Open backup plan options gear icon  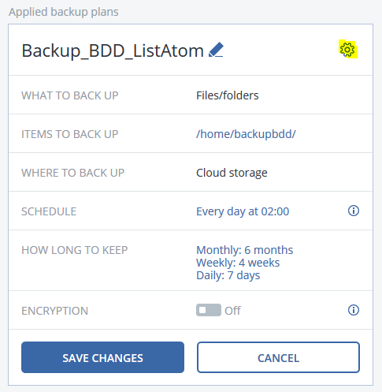tap(347, 49)
